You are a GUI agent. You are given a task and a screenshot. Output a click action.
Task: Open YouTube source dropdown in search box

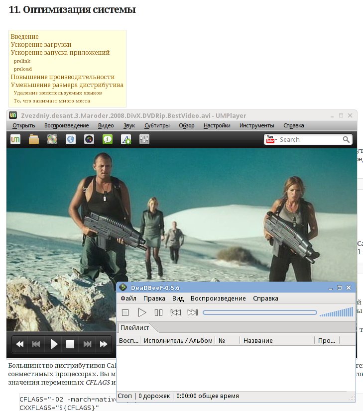coord(272,139)
